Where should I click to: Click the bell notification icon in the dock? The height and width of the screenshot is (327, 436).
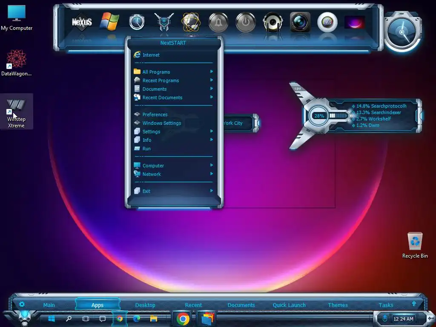pyautogui.click(x=218, y=22)
